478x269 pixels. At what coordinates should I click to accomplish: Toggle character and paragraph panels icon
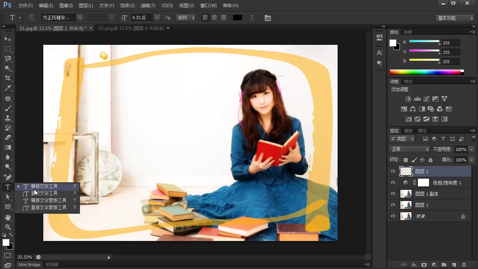[268, 18]
